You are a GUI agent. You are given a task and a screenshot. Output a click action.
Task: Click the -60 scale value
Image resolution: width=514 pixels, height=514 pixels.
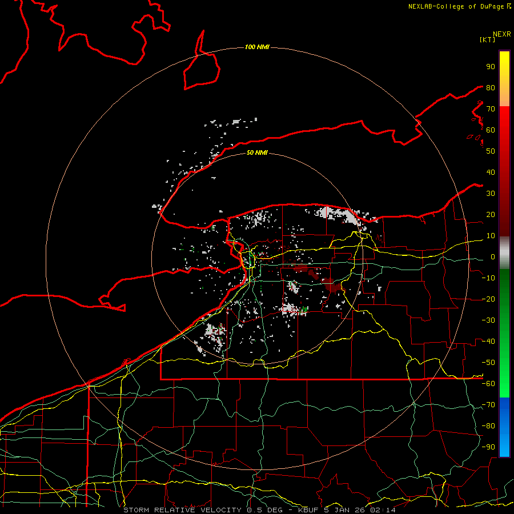(488, 384)
